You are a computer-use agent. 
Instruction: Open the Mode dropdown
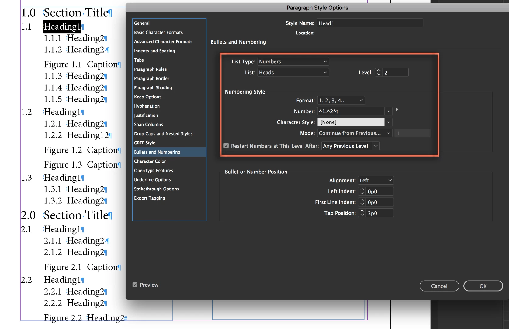[x=355, y=133]
